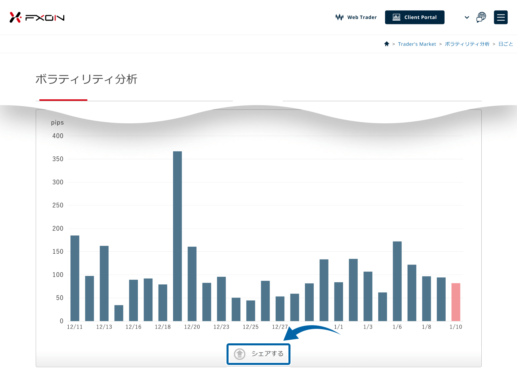Select the tallest bar at 12/19
Screen dimensions: 517x374
click(177, 236)
